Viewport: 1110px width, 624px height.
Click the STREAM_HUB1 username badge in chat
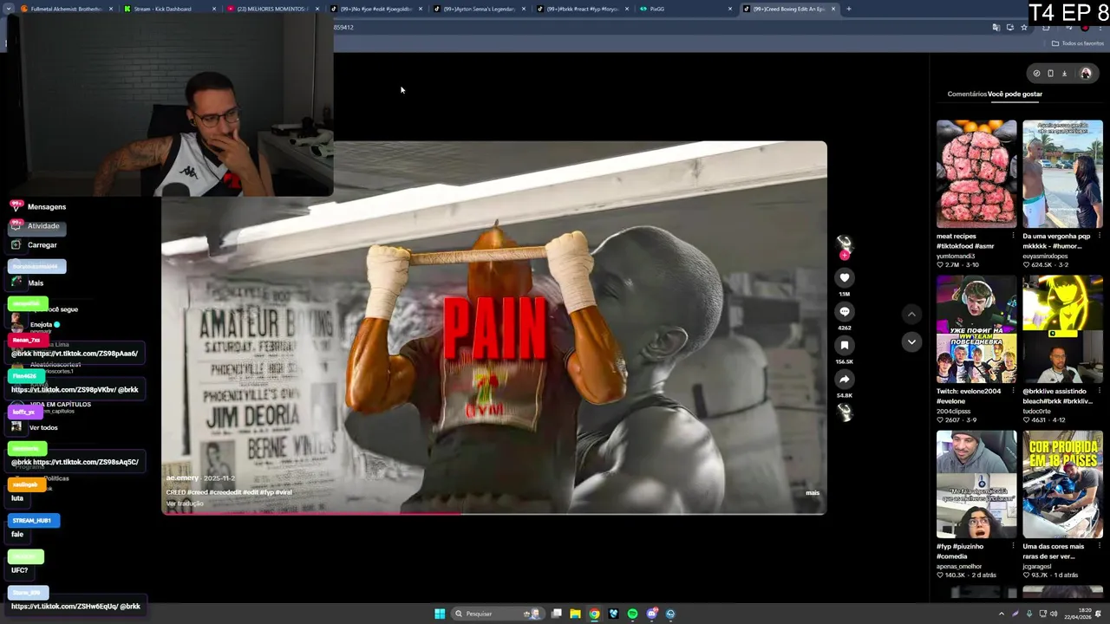click(32, 521)
